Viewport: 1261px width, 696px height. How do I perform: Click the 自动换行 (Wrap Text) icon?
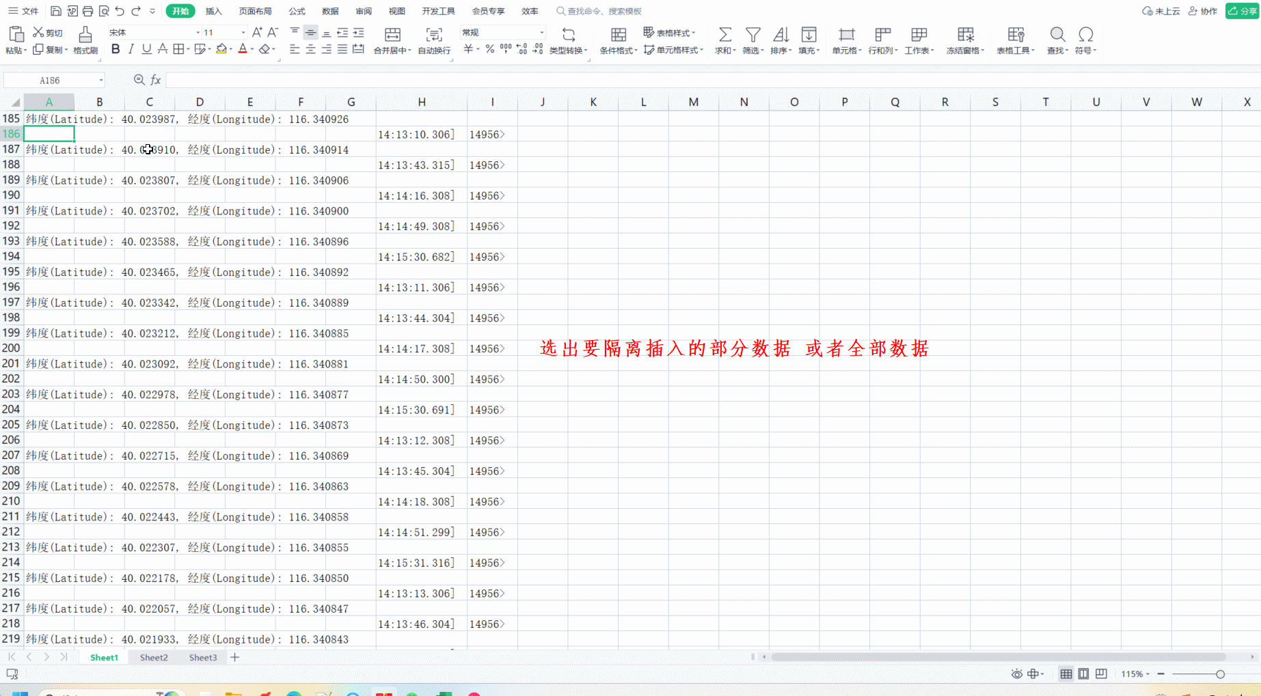[433, 40]
